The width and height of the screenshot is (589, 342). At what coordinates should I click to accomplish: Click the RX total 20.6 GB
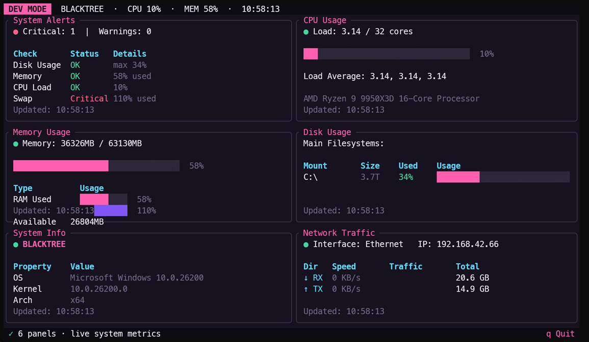pyautogui.click(x=473, y=278)
